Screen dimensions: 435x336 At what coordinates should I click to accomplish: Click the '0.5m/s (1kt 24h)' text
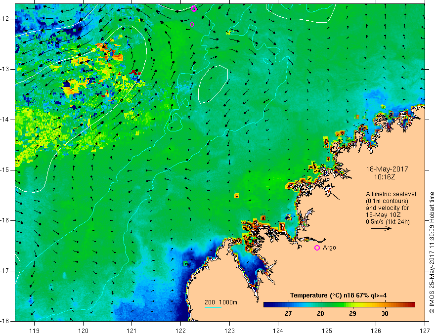(387, 222)
